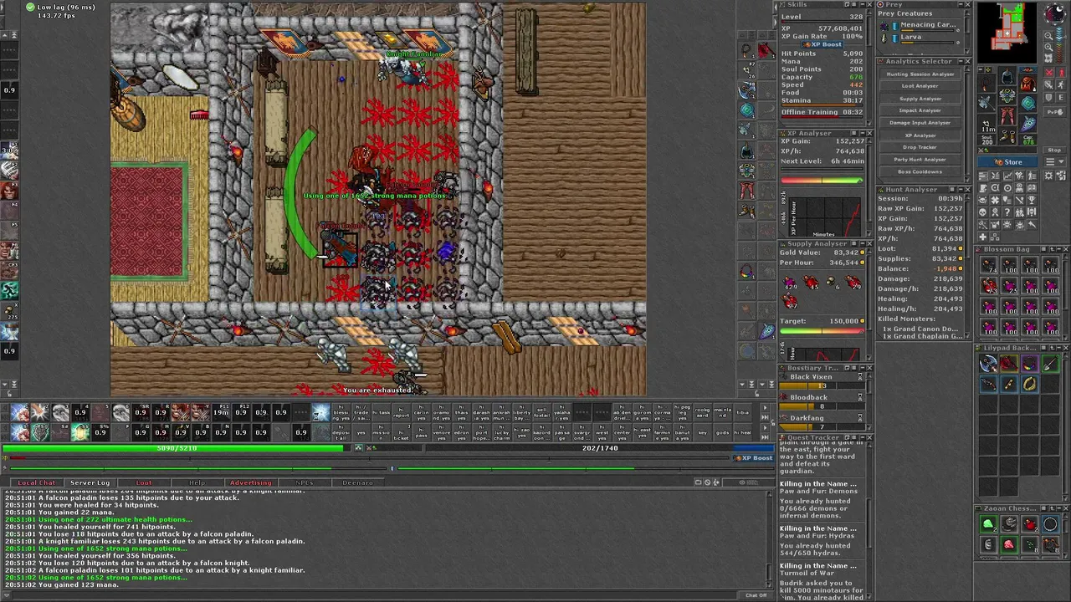Switch to the Local Chat tab
Screen dimensions: 1071x602
point(36,482)
